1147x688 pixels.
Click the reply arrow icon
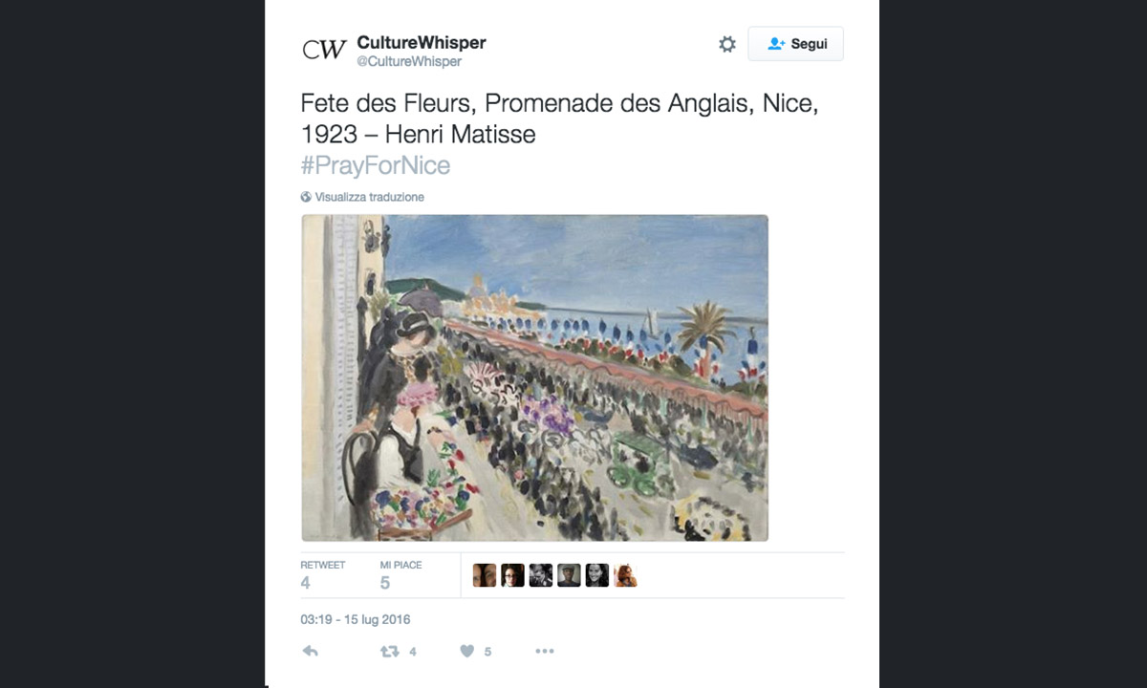(310, 651)
